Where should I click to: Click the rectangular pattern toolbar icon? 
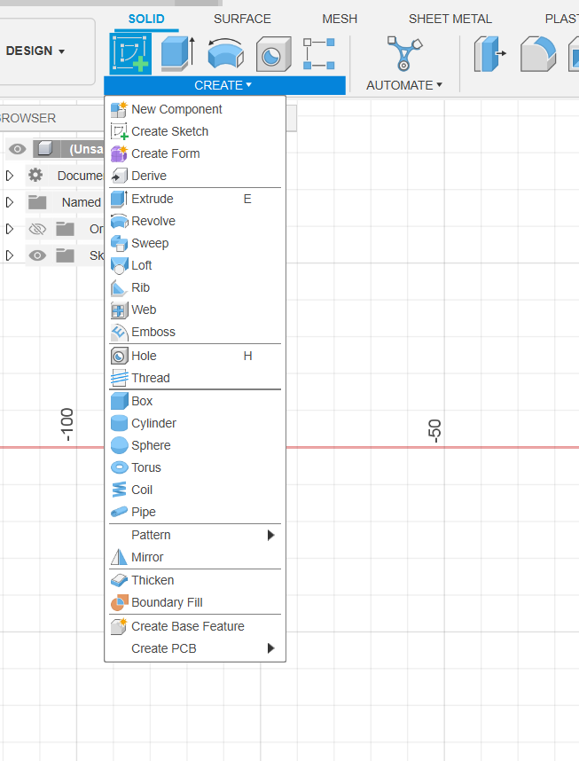(x=319, y=54)
